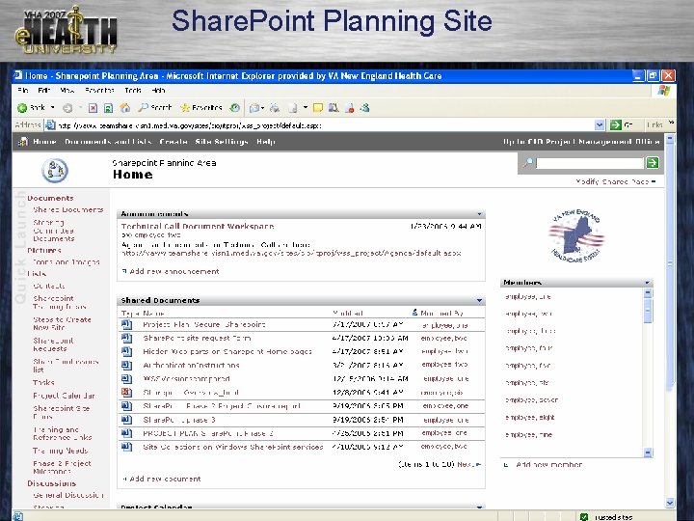Open the address bar dropdown arrow

pos(600,125)
